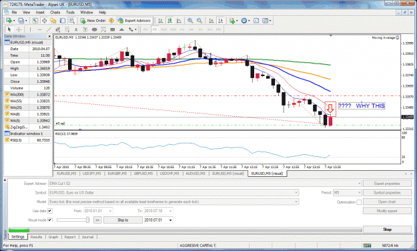Expand the Model Every tick dropdown

pos(296,202)
